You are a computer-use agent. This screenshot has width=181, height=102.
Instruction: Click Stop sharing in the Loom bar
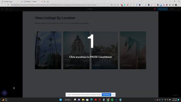point(106,95)
